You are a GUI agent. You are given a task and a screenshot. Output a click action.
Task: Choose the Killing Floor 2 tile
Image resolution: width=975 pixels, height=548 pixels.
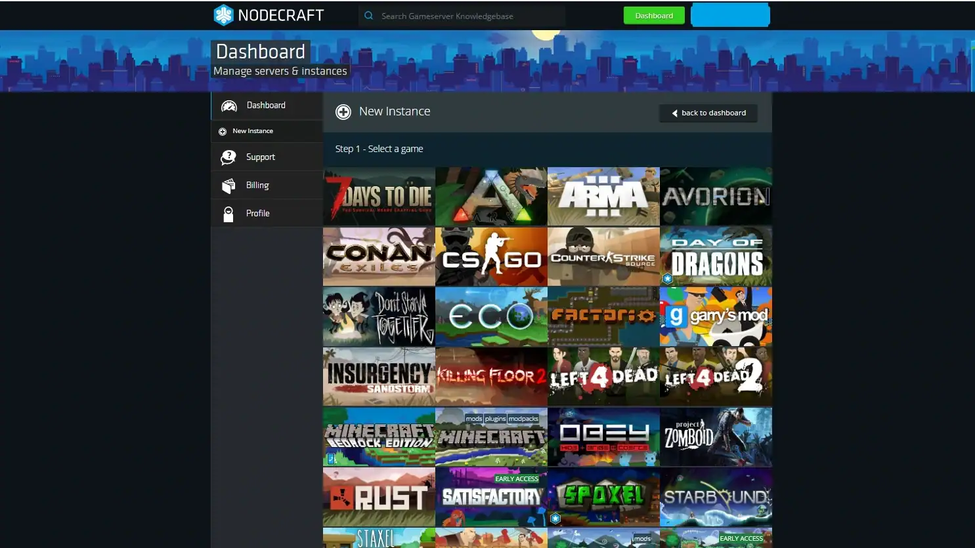pyautogui.click(x=491, y=377)
